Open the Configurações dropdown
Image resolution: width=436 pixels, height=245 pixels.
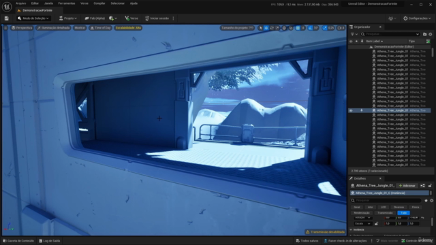(417, 18)
